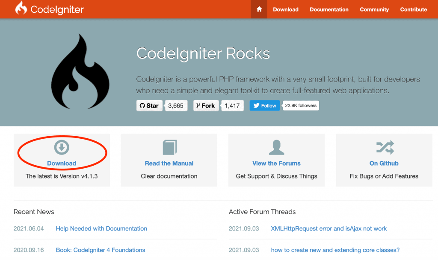Click the large black flame logo image

pos(80,71)
